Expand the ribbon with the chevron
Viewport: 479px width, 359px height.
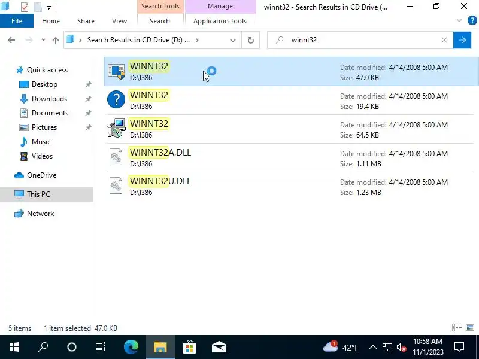[x=459, y=21]
